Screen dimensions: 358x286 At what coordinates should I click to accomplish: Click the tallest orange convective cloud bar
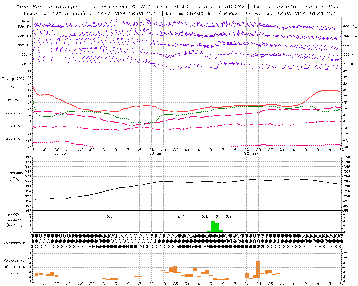[x=258, y=269]
